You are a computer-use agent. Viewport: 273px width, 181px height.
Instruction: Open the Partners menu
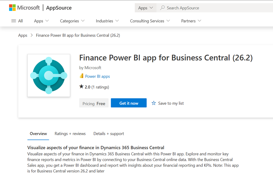click(x=191, y=21)
